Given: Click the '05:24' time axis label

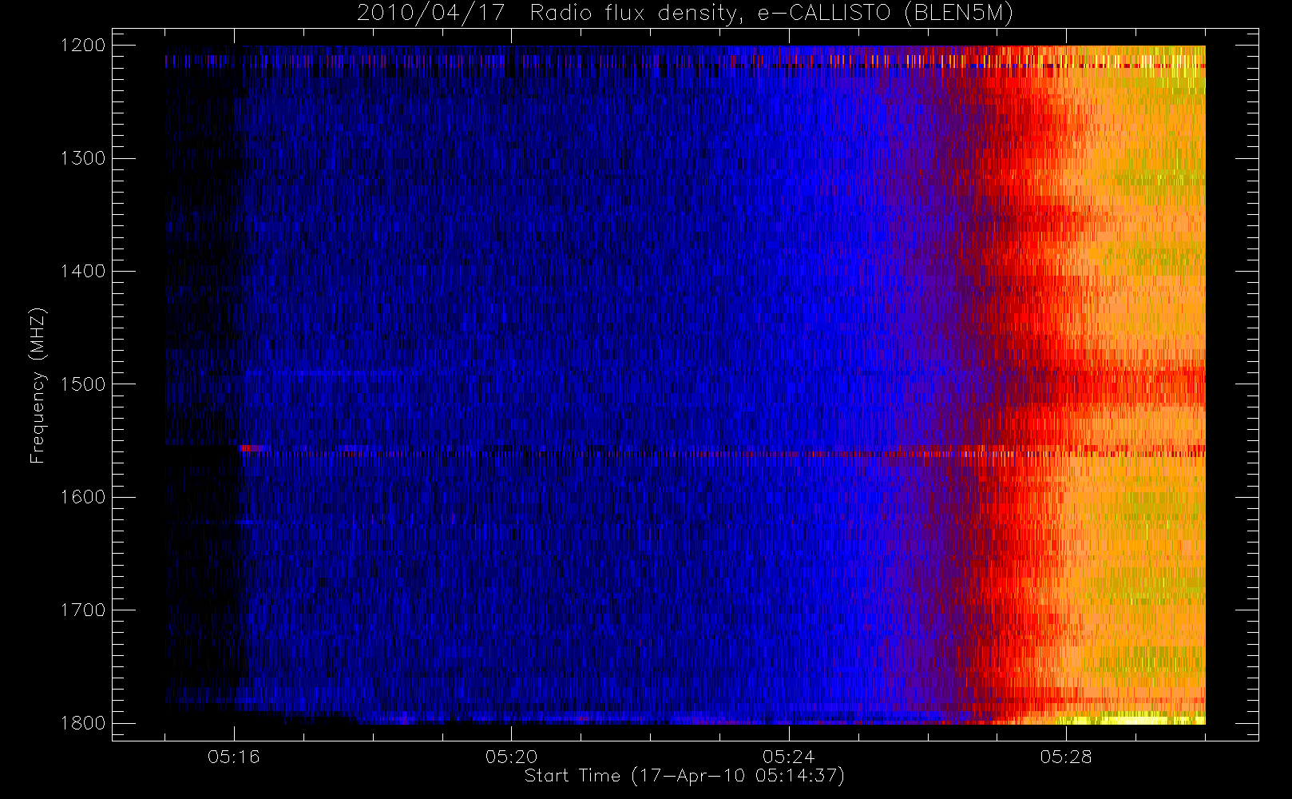Looking at the screenshot, I should click(x=789, y=757).
